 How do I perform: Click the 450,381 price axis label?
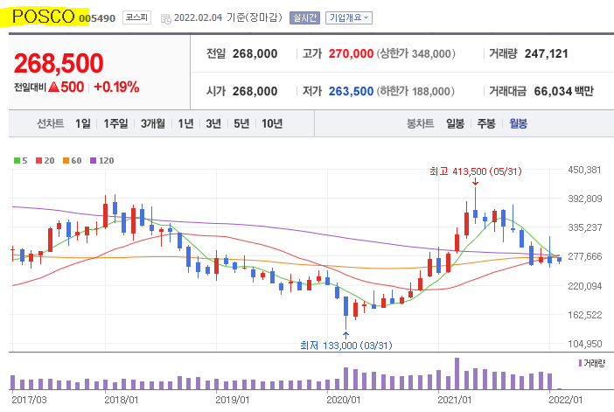pyautogui.click(x=584, y=170)
